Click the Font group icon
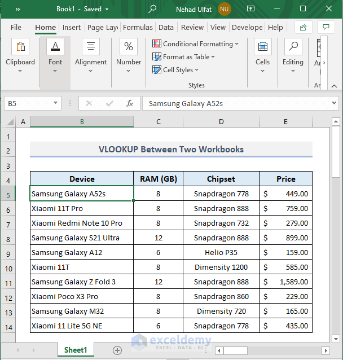The width and height of the screenshot is (343, 360). 55,47
